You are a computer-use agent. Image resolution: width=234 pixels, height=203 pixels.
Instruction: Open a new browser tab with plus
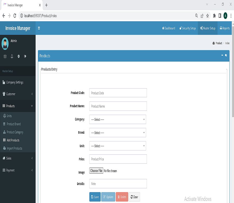46,5
